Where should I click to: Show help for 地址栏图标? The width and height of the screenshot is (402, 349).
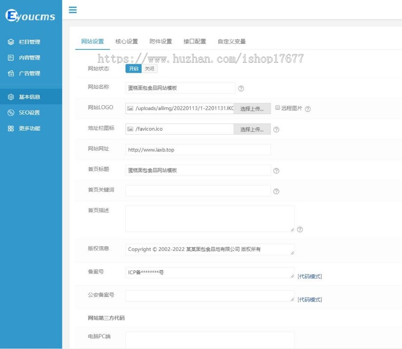click(276, 130)
